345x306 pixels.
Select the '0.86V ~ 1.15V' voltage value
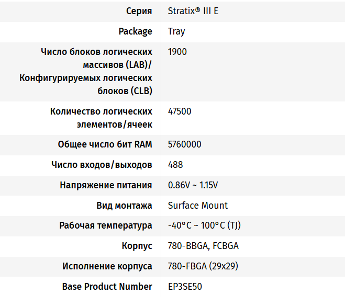click(193, 185)
